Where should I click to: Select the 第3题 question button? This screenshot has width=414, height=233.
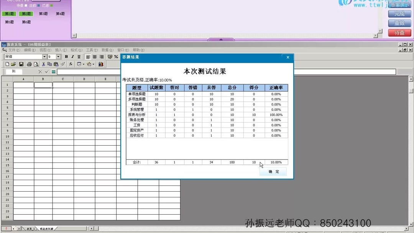(x=43, y=13)
